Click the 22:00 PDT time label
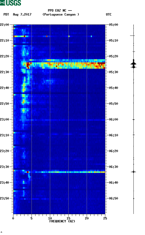Viewport: 145px width, 235px height. tap(4, 24)
